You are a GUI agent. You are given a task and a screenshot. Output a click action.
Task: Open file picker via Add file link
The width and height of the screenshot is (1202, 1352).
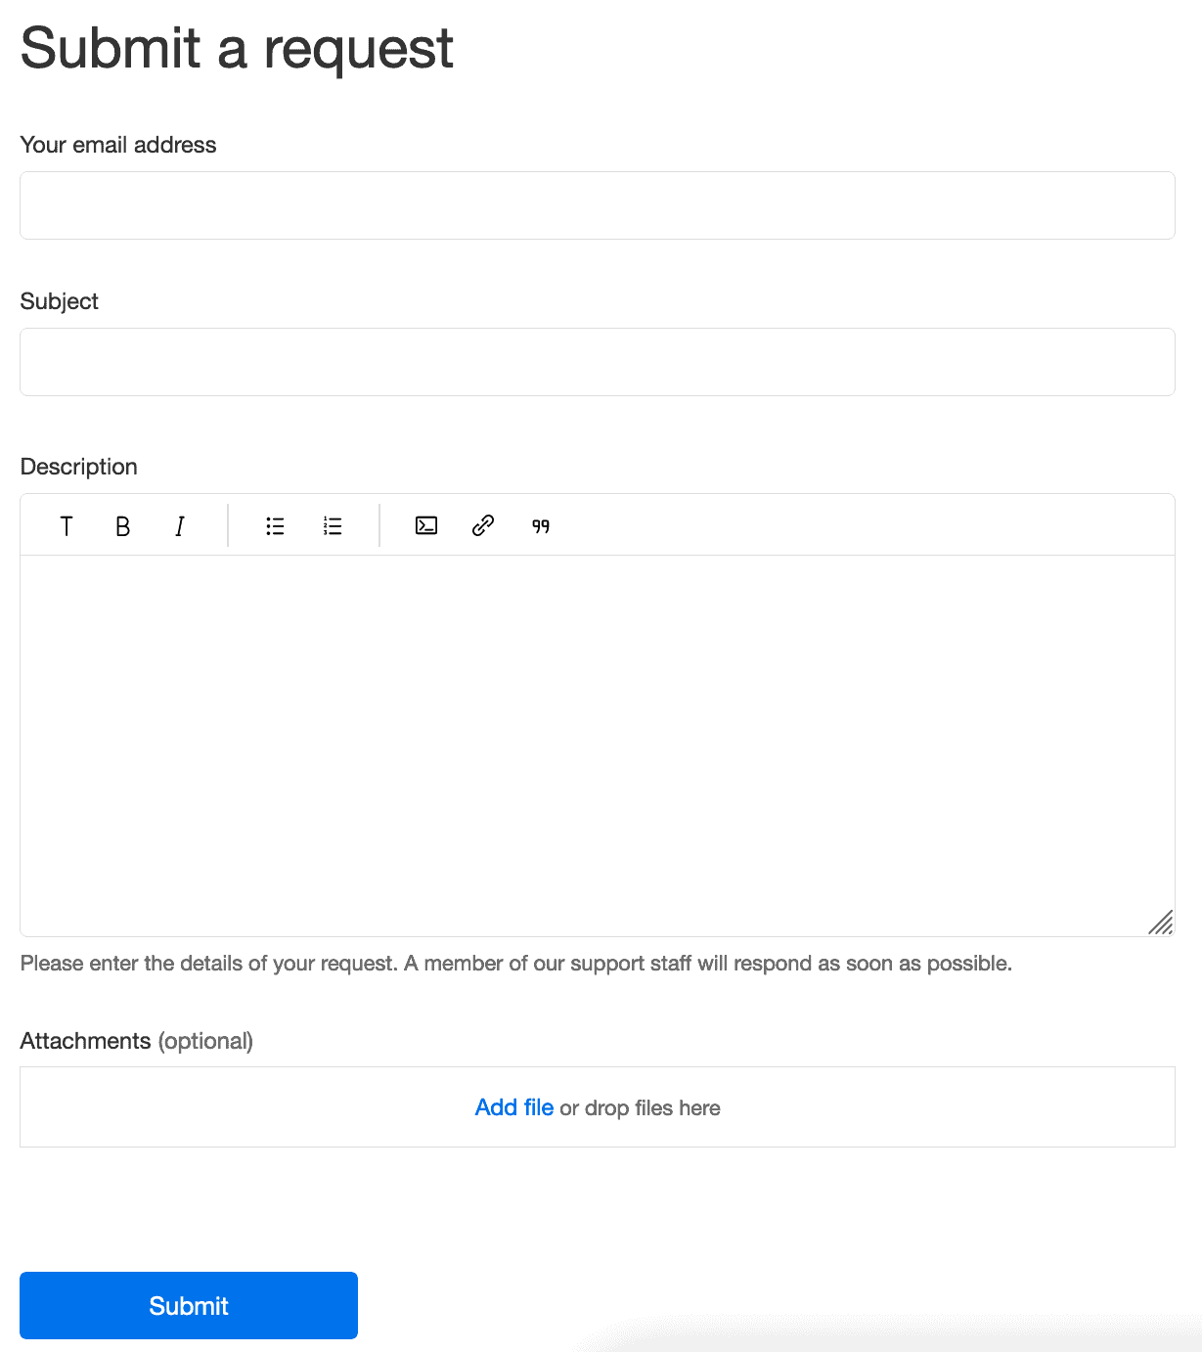513,1107
